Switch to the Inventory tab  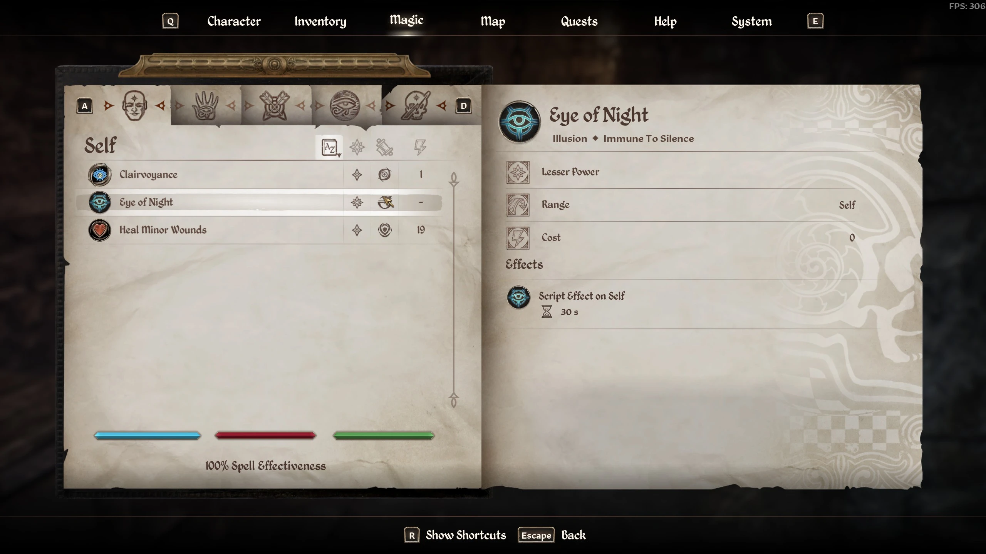tap(320, 21)
